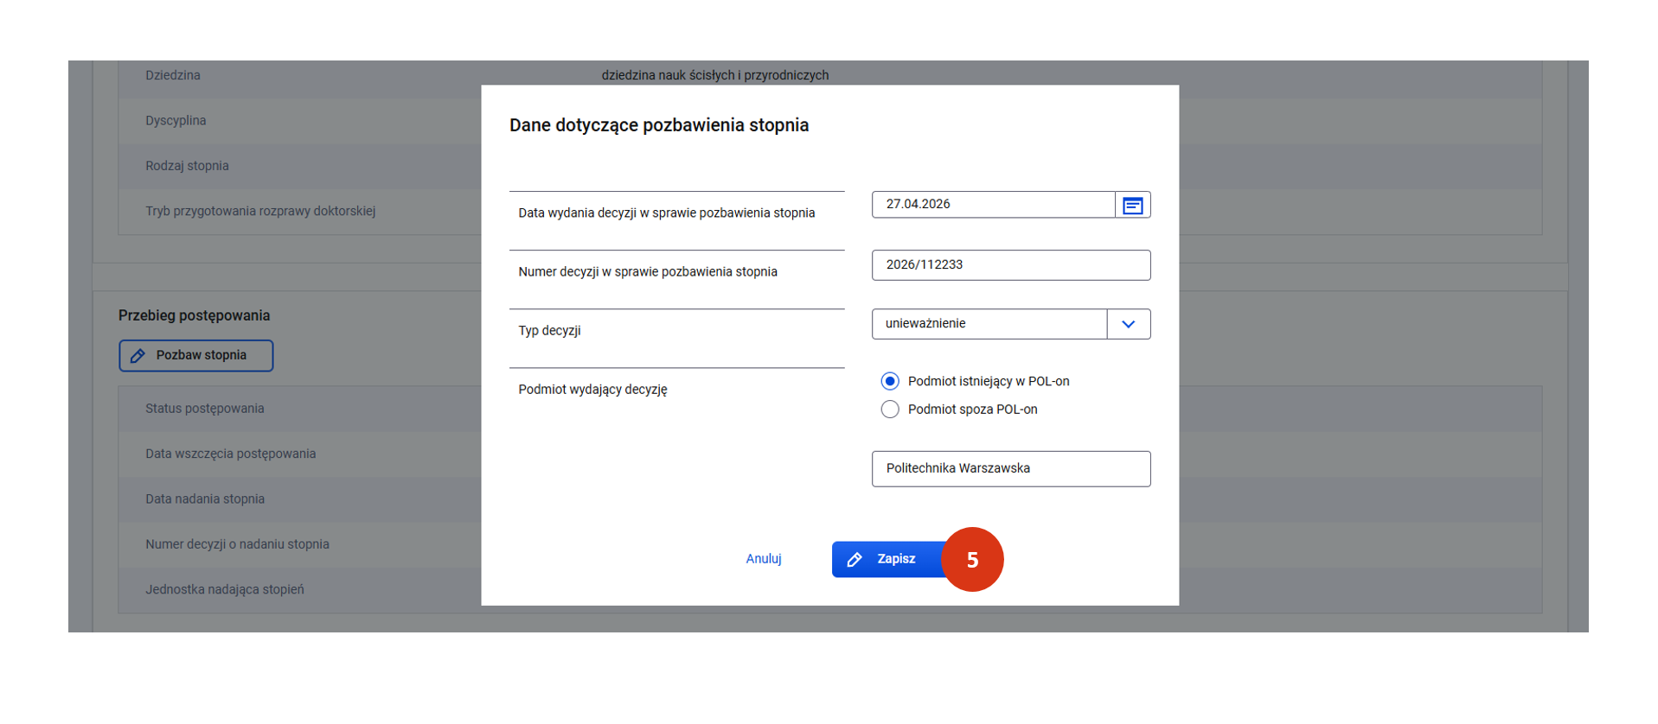
Task: Click the decision number field 2026/112233
Action: [x=1010, y=265]
